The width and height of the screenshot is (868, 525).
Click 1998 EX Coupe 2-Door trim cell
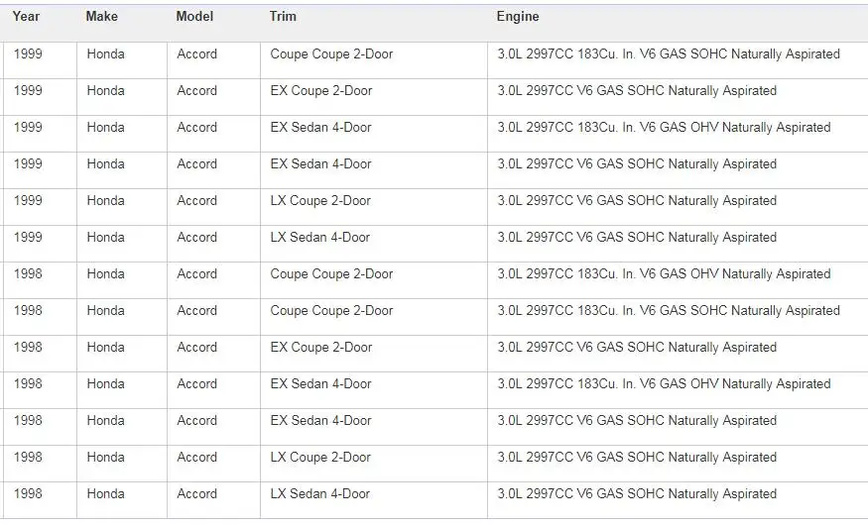point(374,354)
